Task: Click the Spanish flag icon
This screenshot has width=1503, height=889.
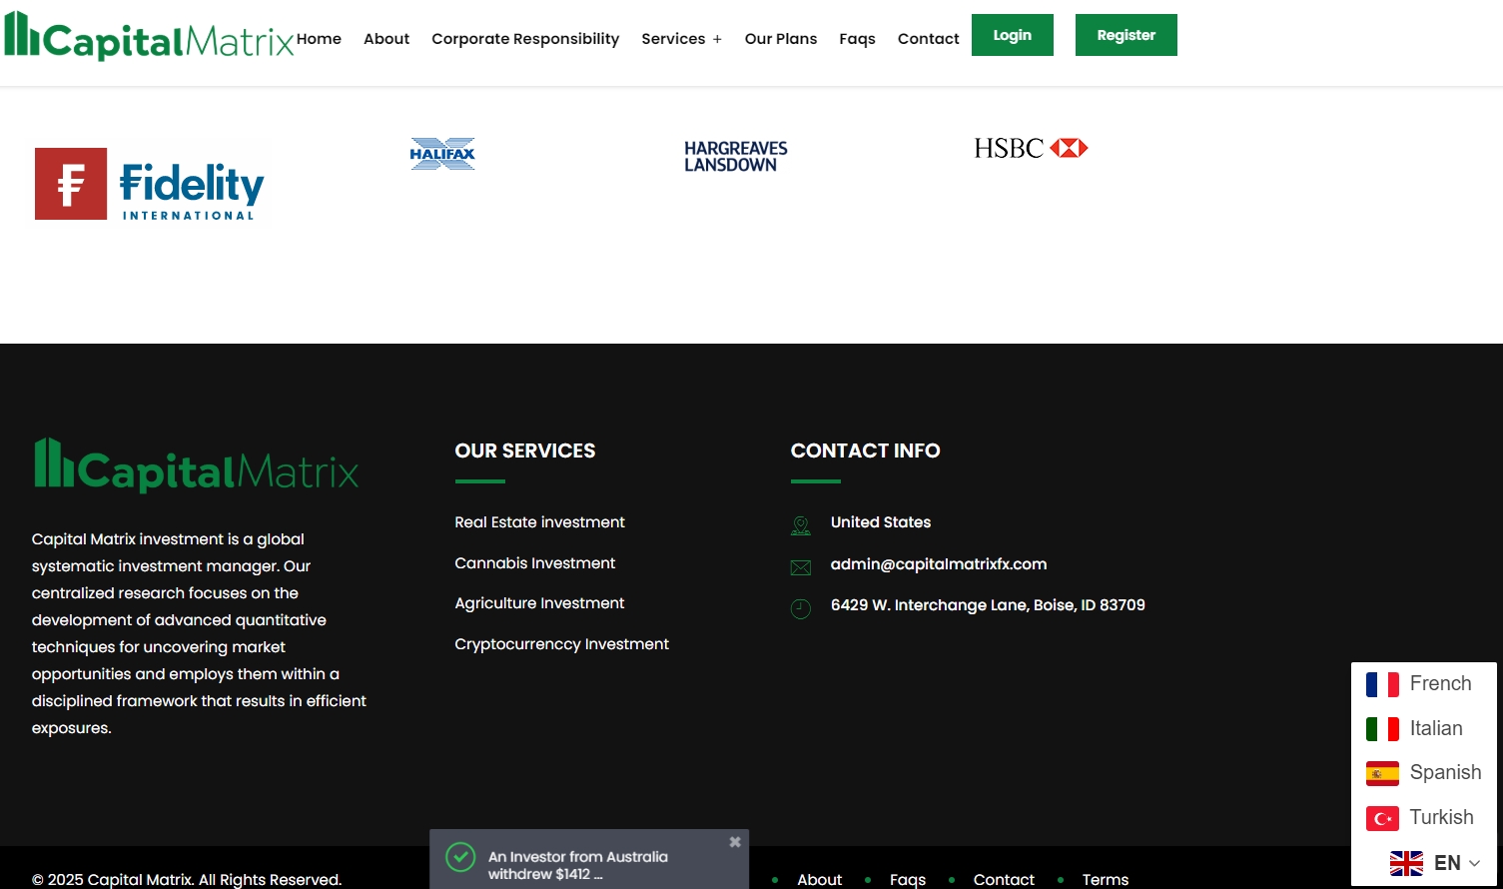Action: click(1382, 773)
